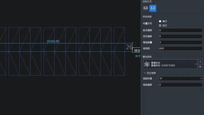Open the 底部标高 1F dropdown
The image size is (204, 115).
(x=181, y=78)
